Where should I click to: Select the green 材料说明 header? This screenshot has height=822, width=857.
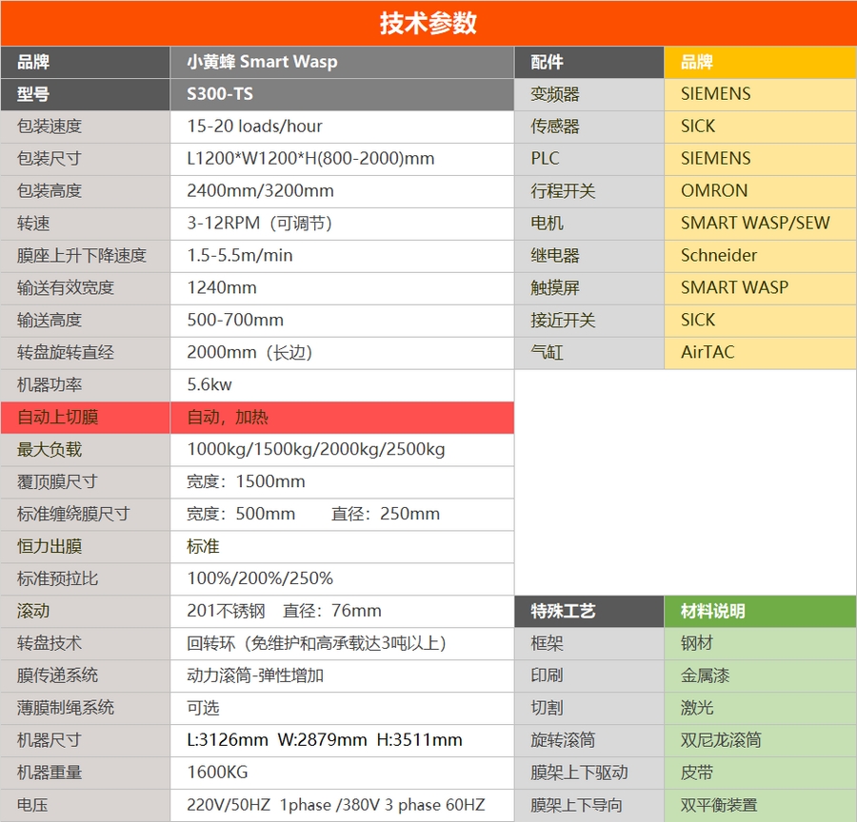pyautogui.click(x=760, y=611)
